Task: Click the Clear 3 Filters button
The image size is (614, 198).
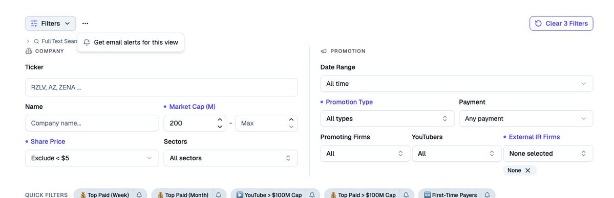Action: (561, 23)
